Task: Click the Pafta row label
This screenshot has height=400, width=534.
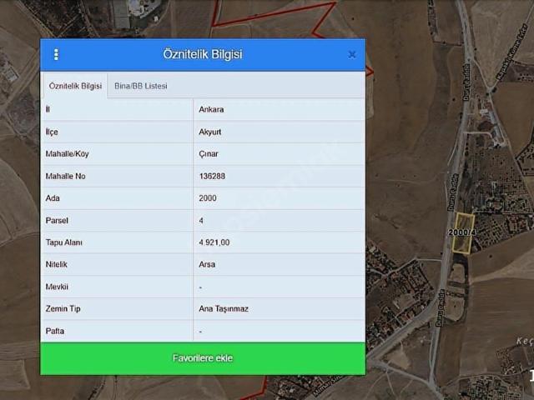Action: tap(55, 331)
